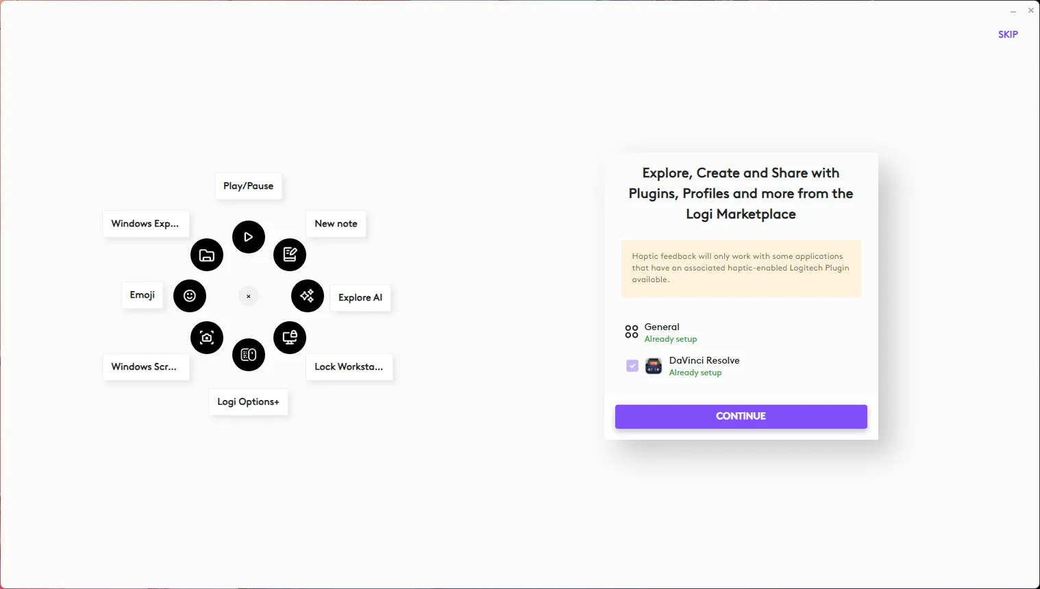Open the Logi Options+ ring icon
Viewport: 1040px width, 589px height.
[x=249, y=355]
